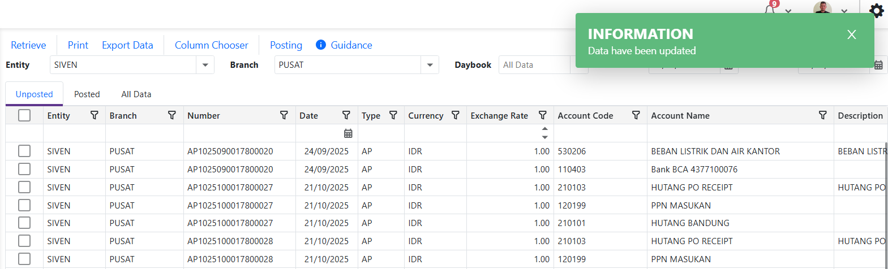The height and width of the screenshot is (269, 888).
Task: Filter the Currency column
Action: pyautogui.click(x=456, y=115)
